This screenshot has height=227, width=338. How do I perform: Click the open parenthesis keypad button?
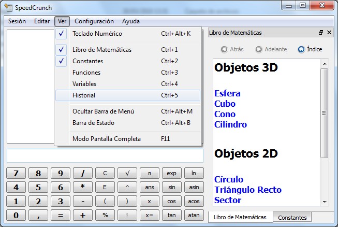105,201
